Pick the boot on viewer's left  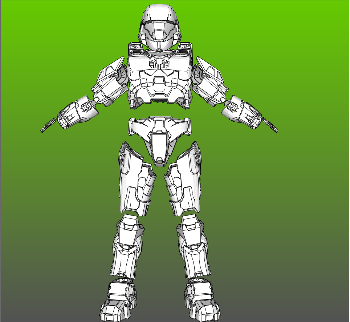coord(119,301)
